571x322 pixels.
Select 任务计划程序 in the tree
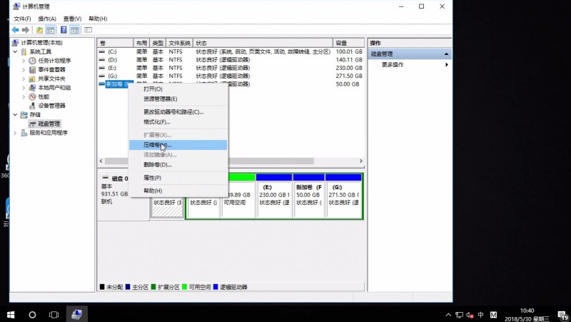click(54, 61)
